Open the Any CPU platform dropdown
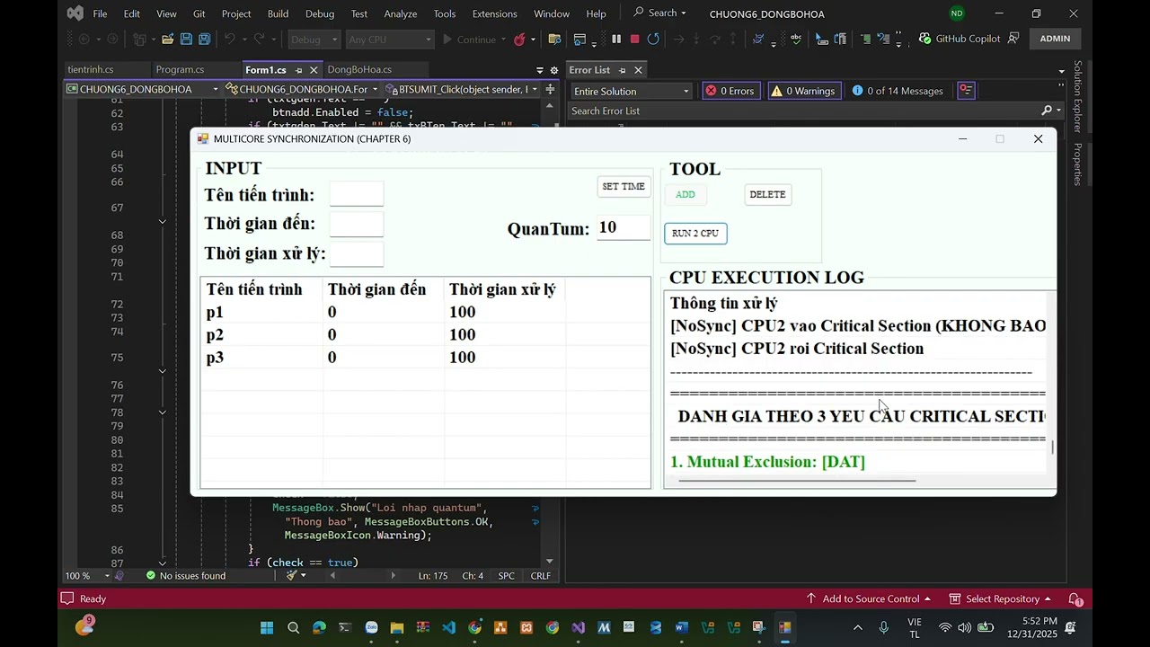The height and width of the screenshot is (647, 1150). 390,39
